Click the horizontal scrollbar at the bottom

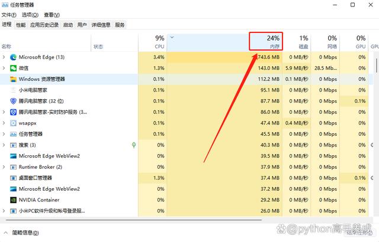pyautogui.click(x=134, y=220)
